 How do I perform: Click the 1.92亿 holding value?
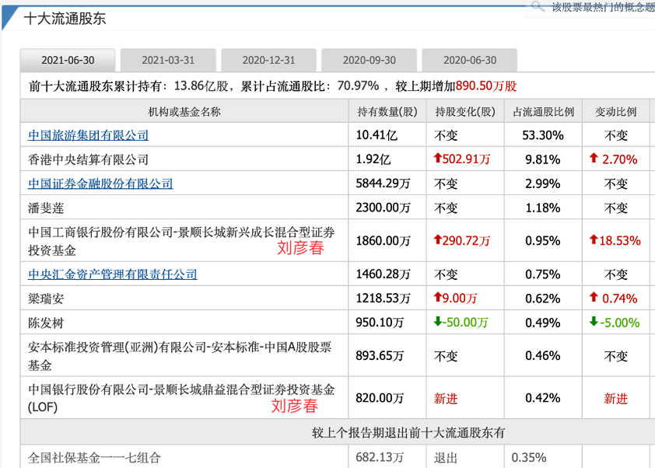tap(373, 159)
